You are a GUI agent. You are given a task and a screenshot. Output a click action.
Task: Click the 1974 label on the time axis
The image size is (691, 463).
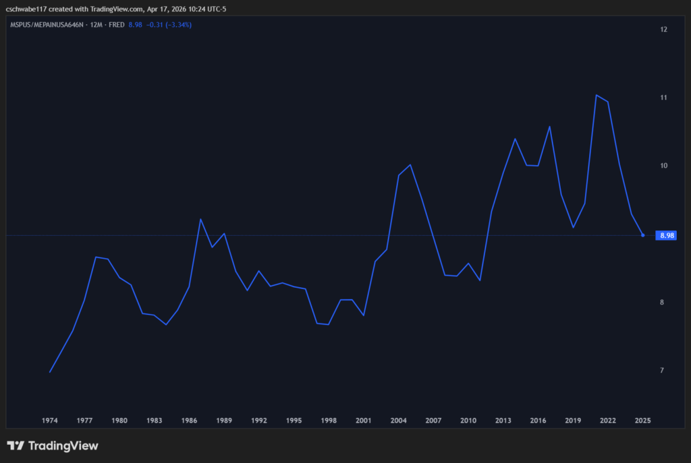[x=50, y=420]
